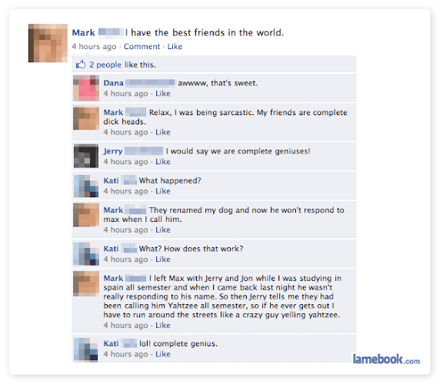Like Mark's original post
This screenshot has width=443, height=387.
(x=175, y=46)
